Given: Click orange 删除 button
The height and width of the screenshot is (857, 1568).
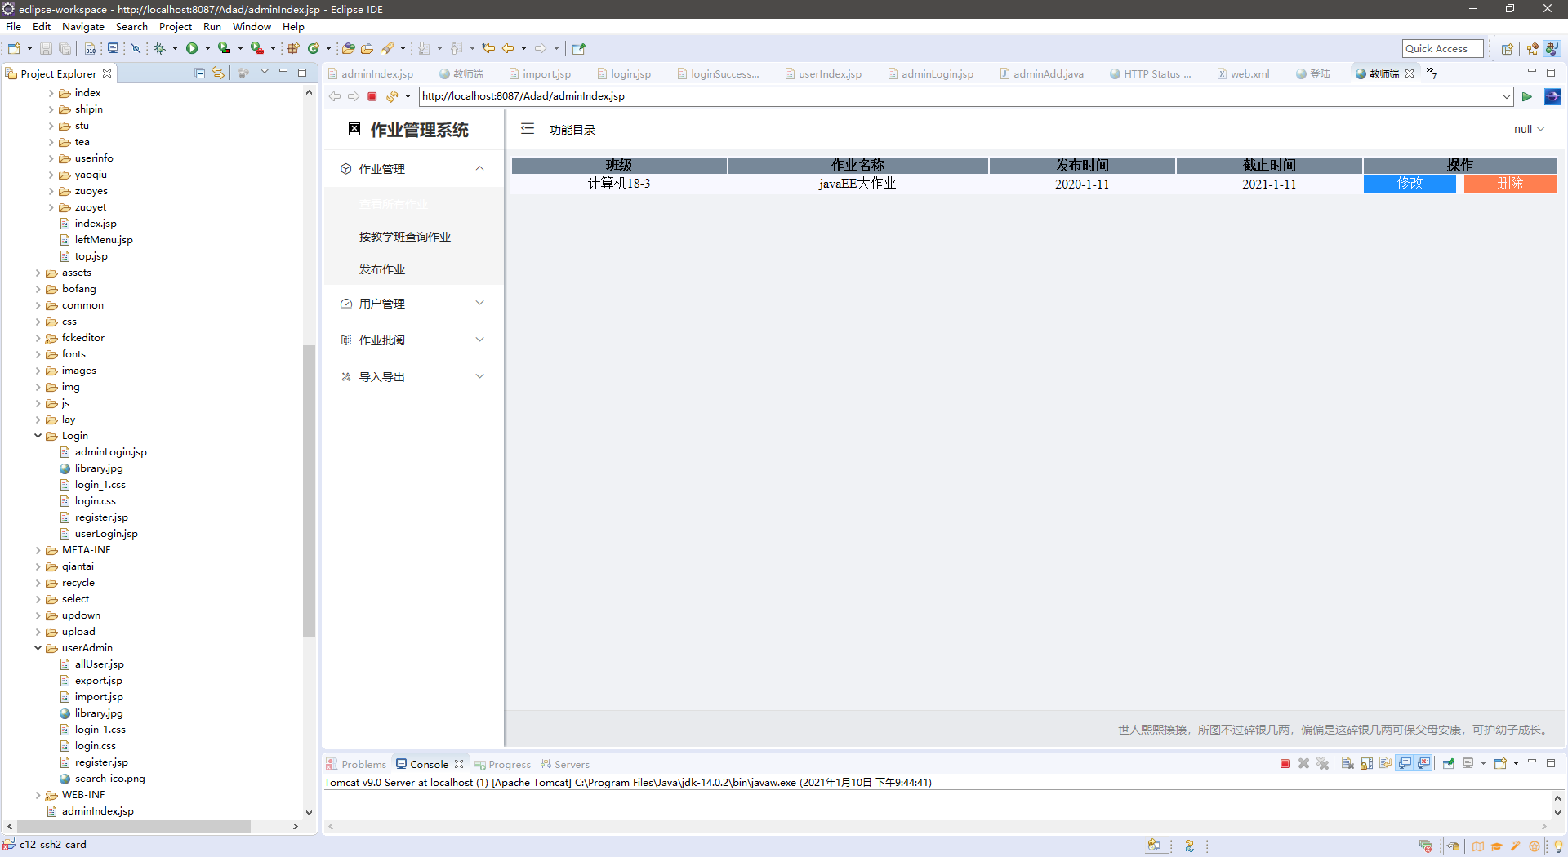Looking at the screenshot, I should pyautogui.click(x=1510, y=184).
